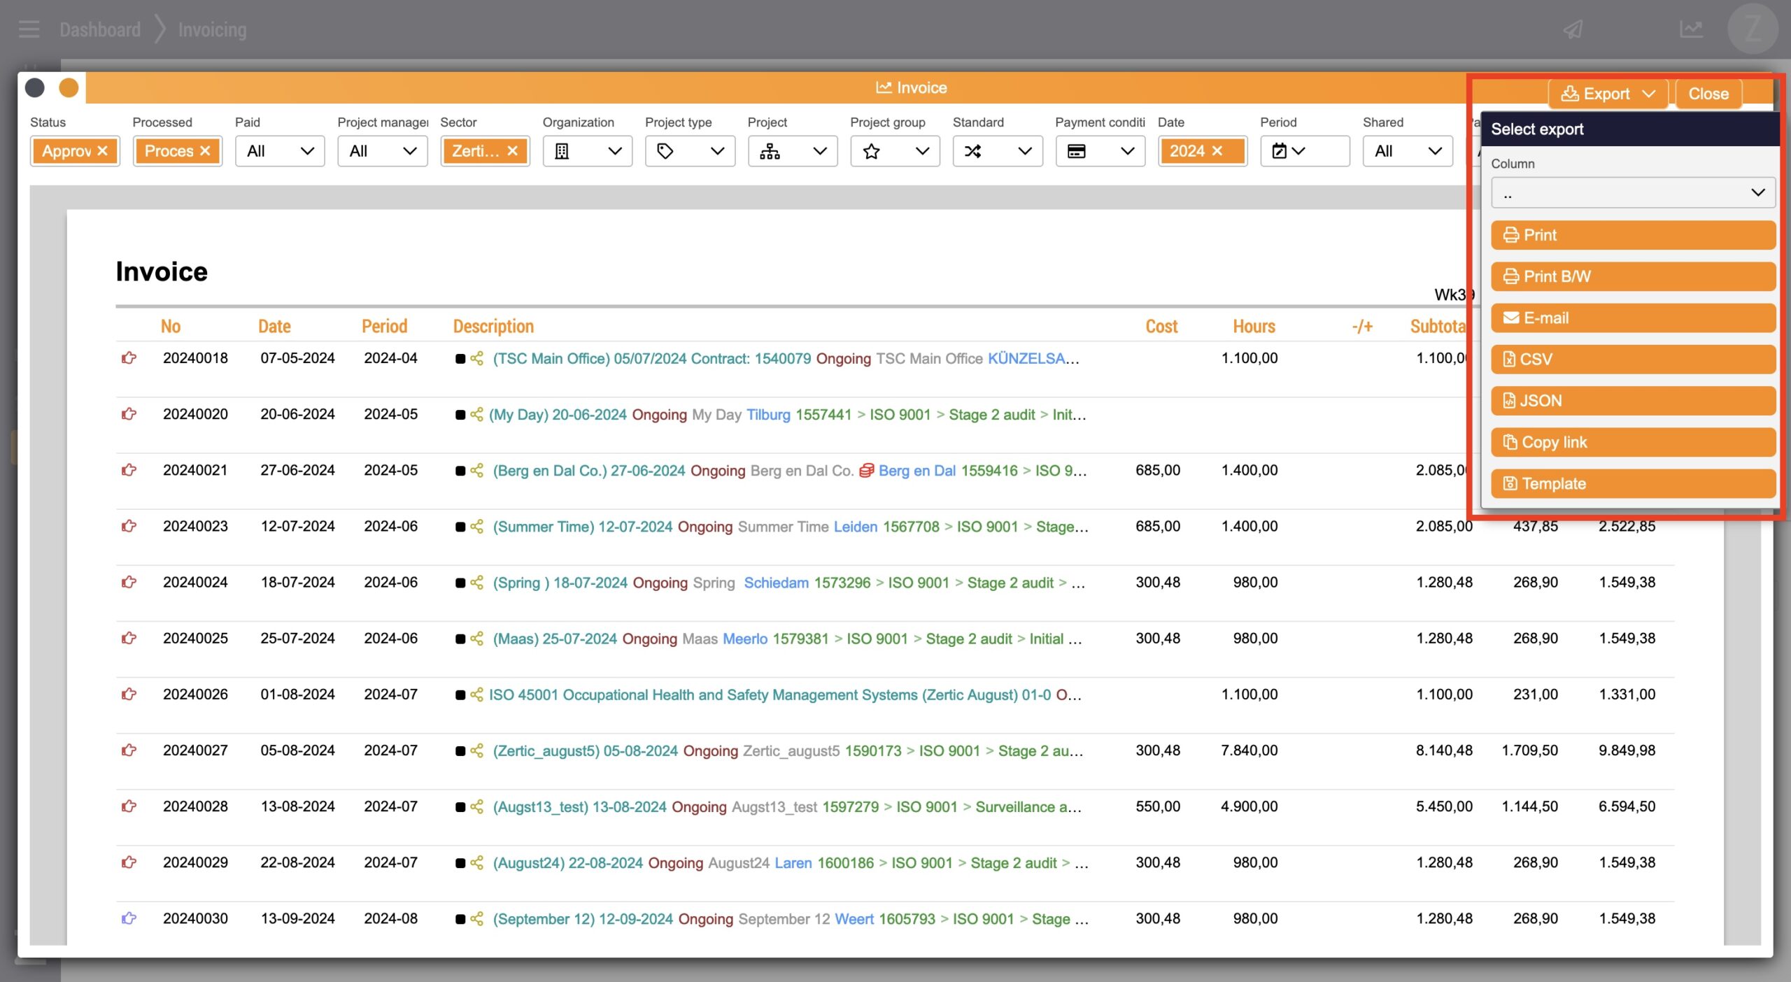
Task: Select CSV export option
Action: coord(1632,360)
